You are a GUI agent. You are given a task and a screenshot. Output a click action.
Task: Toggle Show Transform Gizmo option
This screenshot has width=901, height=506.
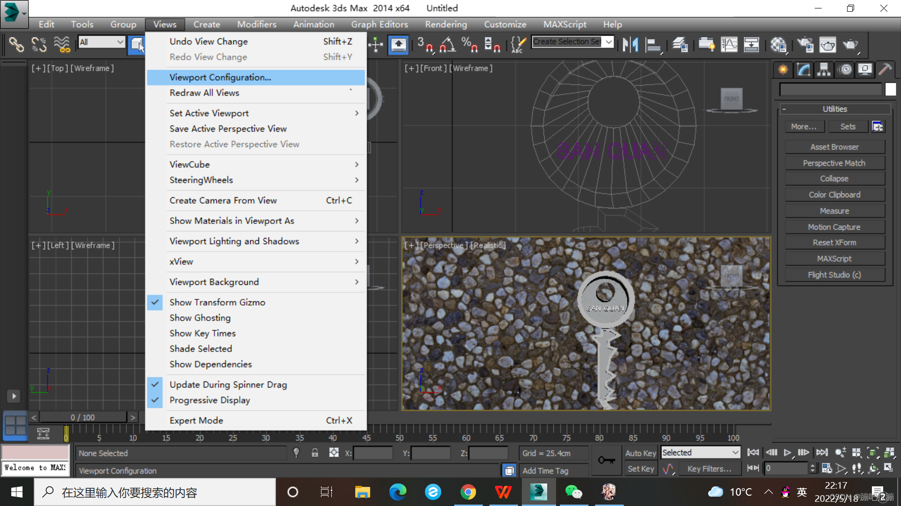point(217,302)
